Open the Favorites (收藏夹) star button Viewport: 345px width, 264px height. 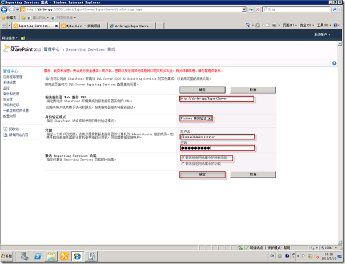point(9,18)
